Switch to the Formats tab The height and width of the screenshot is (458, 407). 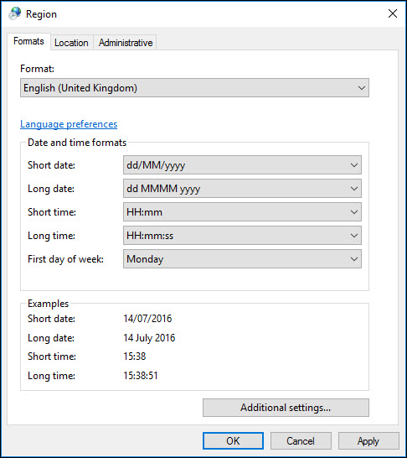pyautogui.click(x=28, y=41)
